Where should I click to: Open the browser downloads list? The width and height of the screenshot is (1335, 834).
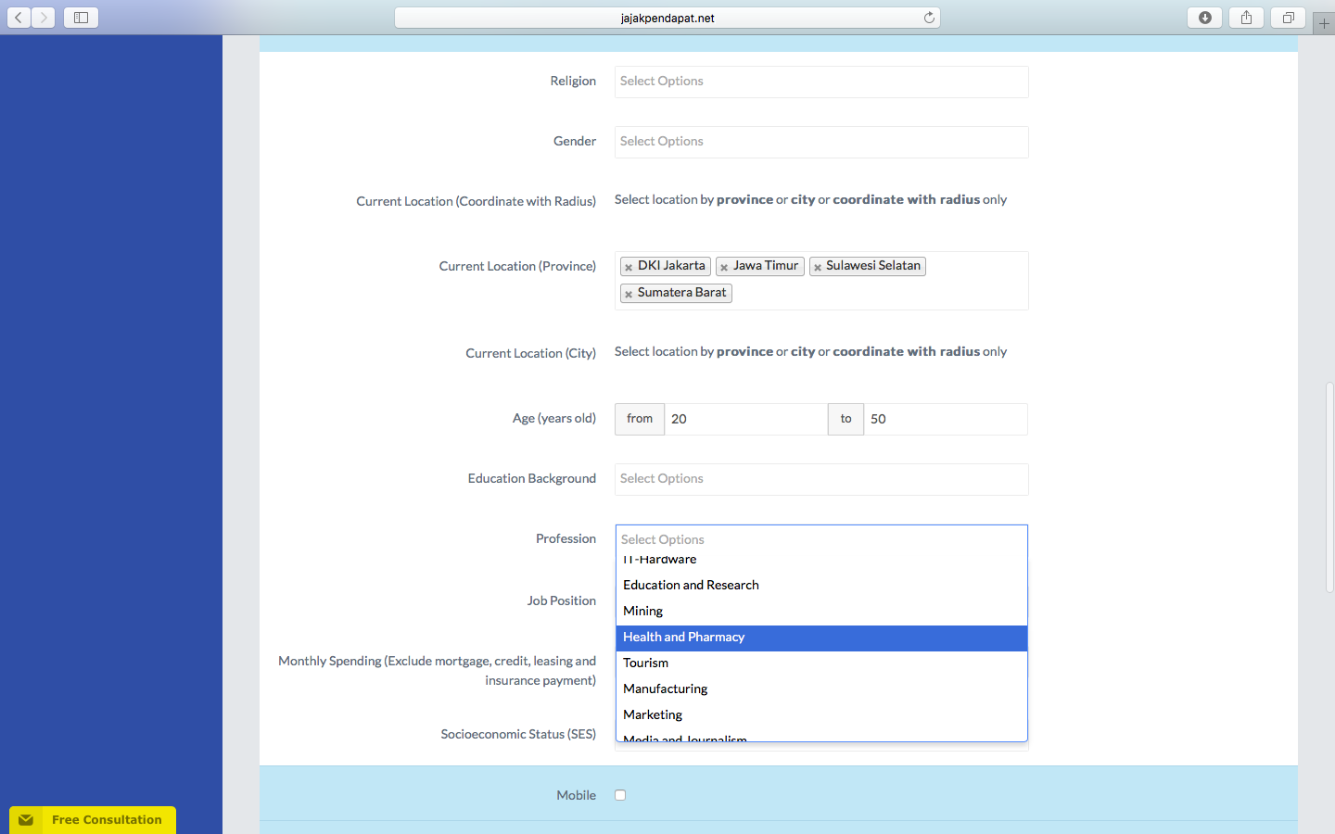pos(1203,17)
